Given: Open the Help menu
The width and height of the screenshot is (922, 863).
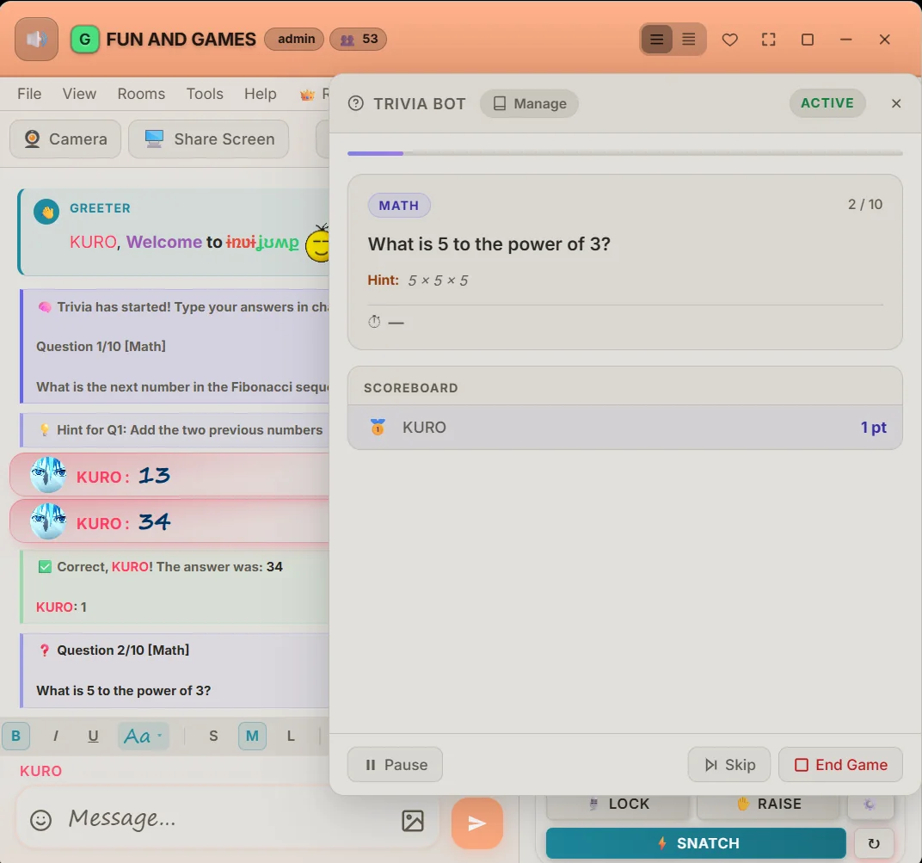Looking at the screenshot, I should pyautogui.click(x=261, y=94).
